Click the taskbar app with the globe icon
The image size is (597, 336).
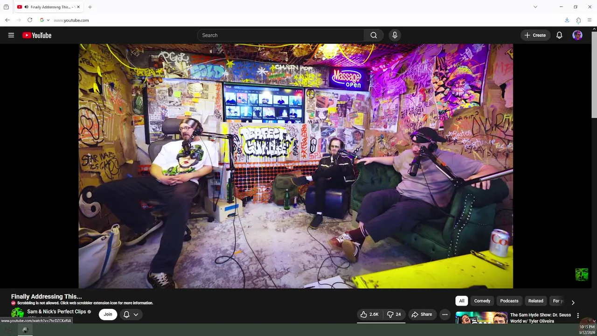coord(25,330)
